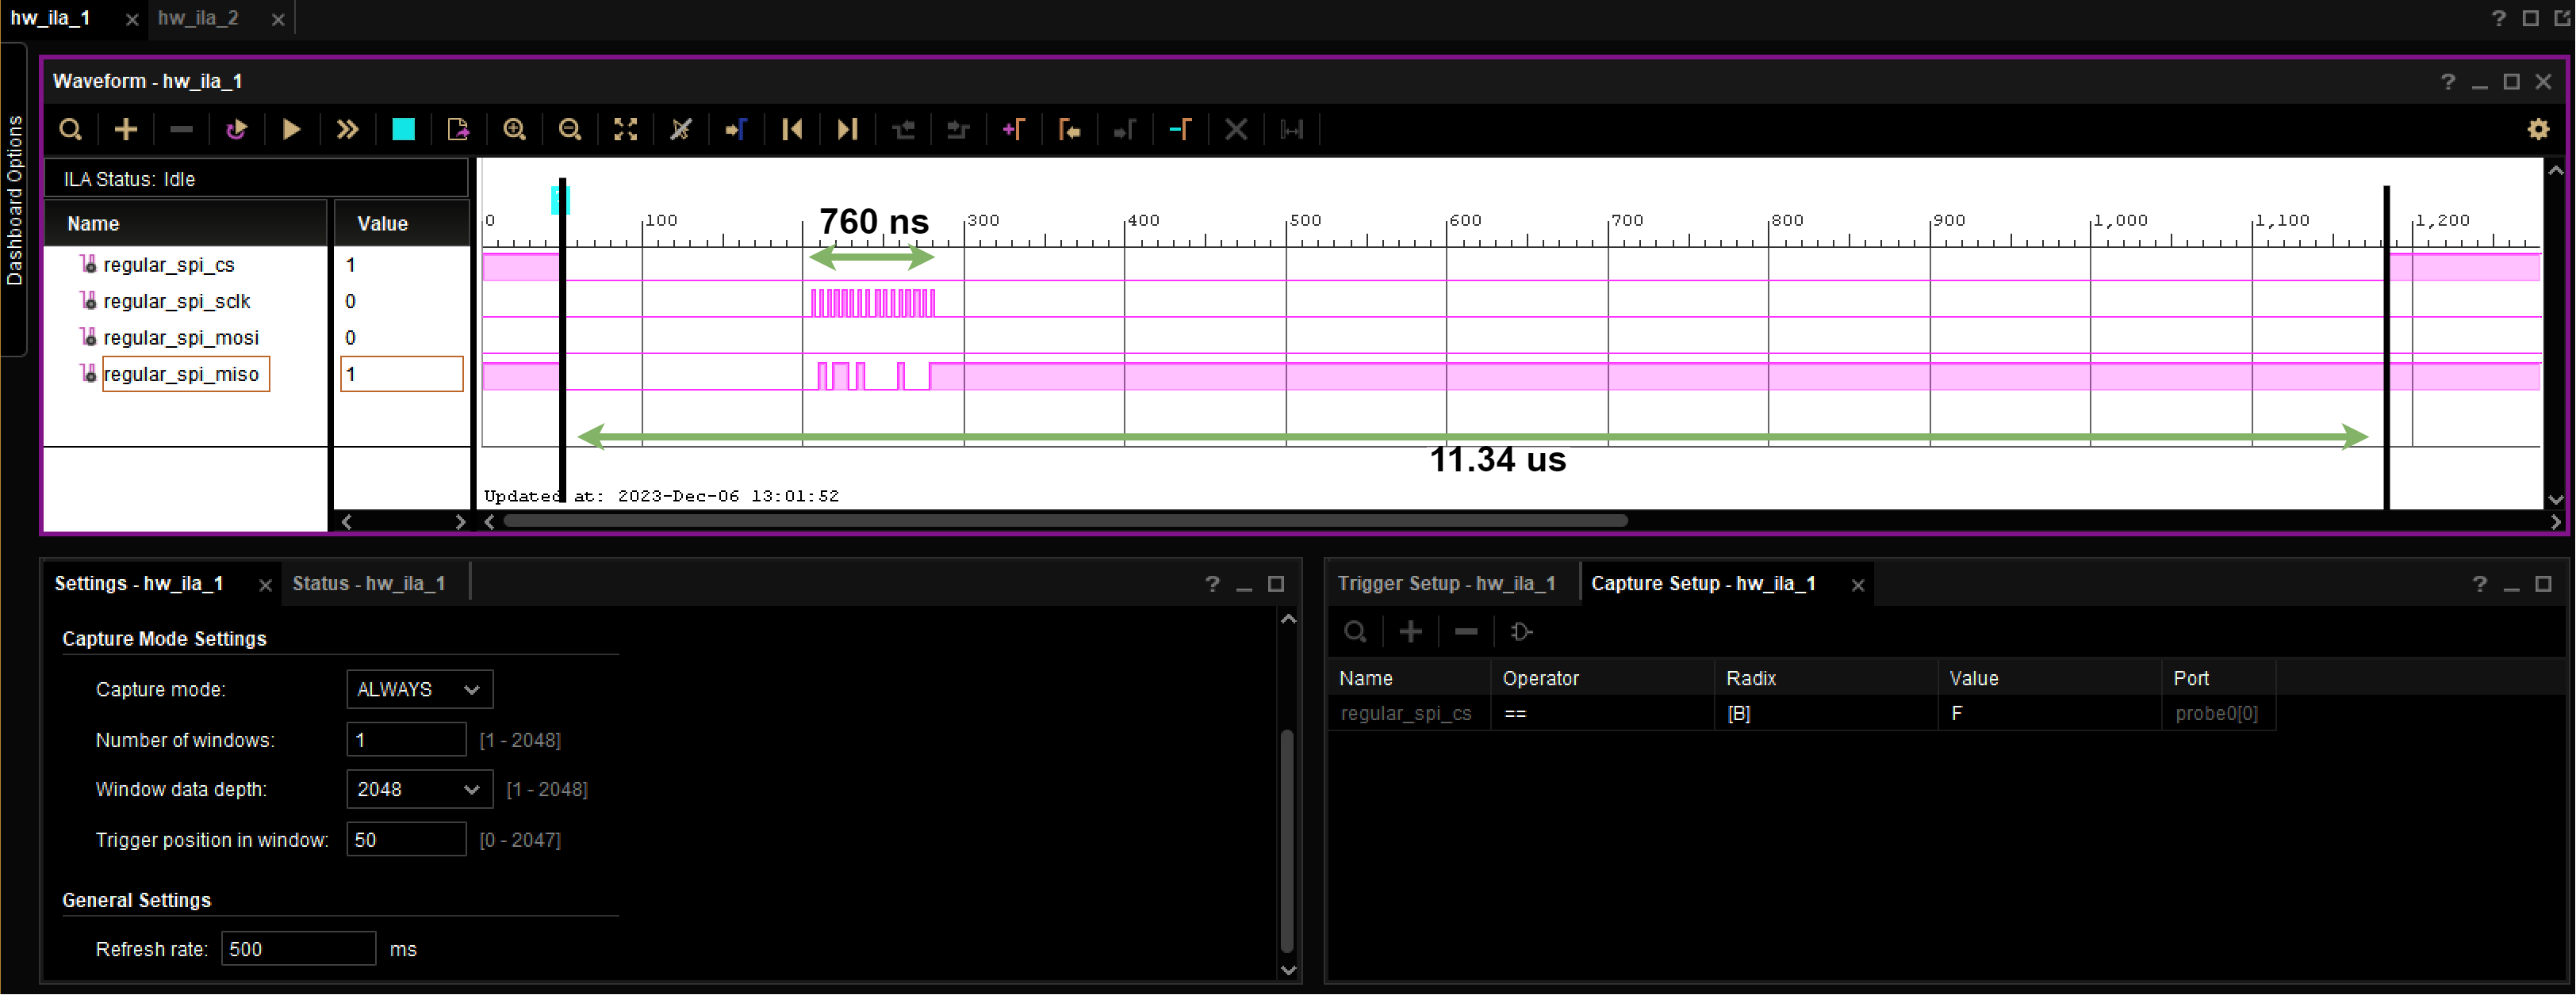
Task: Enable auto re-trigger mode
Action: (237, 130)
